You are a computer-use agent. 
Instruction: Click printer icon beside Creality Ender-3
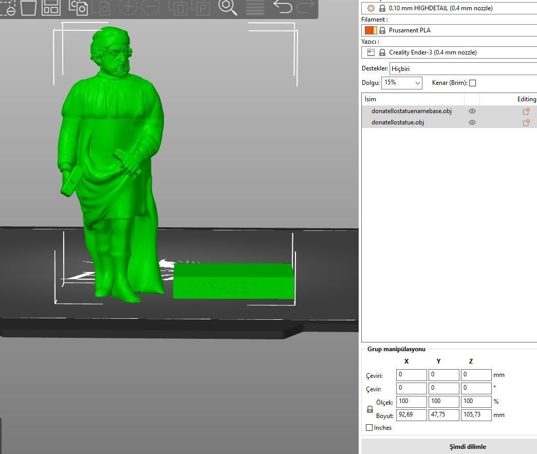click(x=371, y=52)
